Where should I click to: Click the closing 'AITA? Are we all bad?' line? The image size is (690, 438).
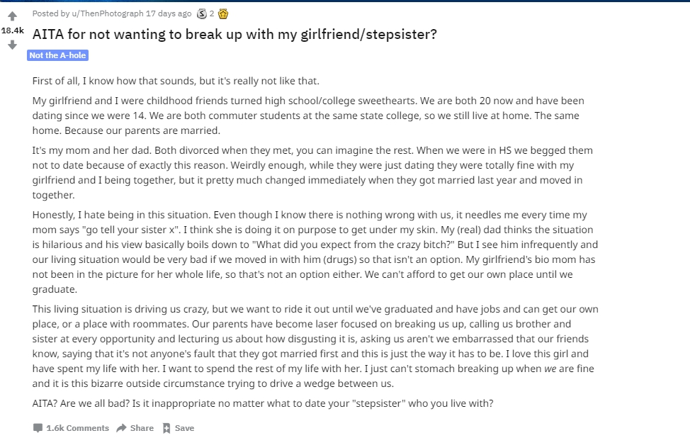263,403
